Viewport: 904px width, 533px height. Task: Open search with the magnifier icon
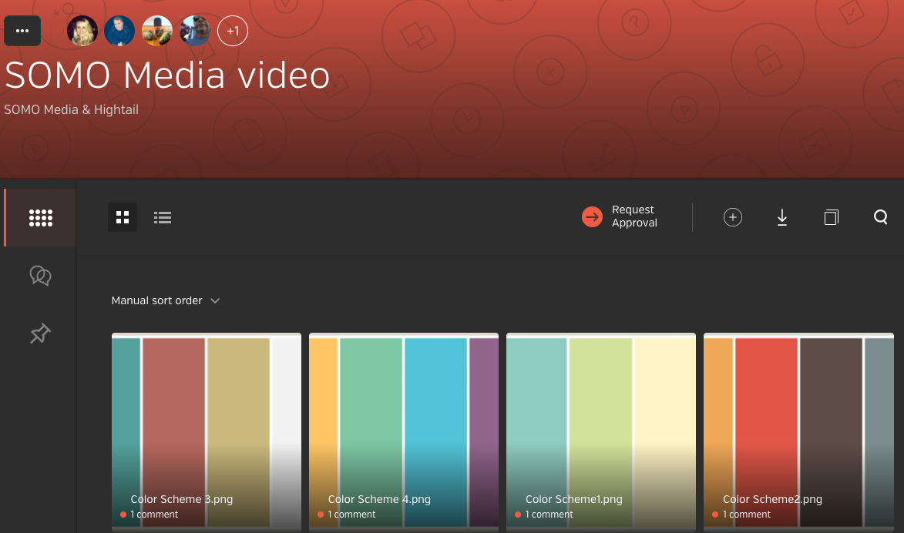[x=880, y=217]
